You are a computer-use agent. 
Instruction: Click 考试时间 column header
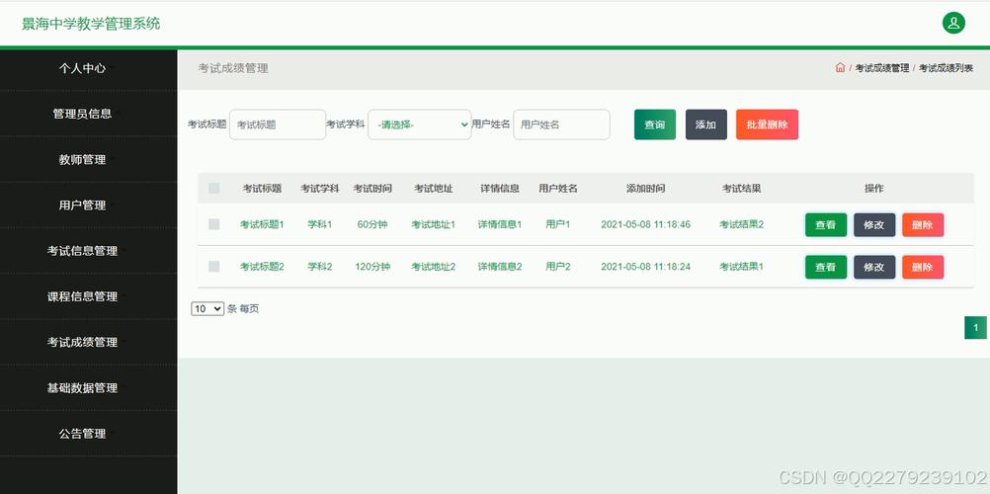(372, 189)
